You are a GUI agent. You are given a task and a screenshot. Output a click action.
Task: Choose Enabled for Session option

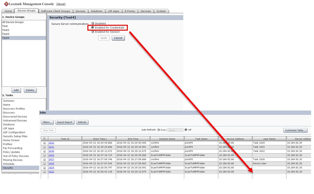93,32
